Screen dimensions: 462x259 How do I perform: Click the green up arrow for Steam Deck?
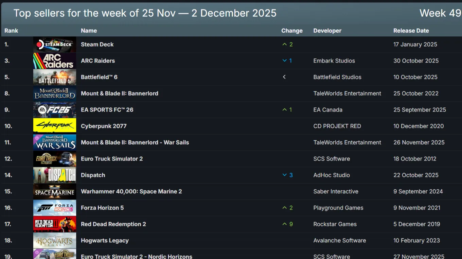point(284,45)
